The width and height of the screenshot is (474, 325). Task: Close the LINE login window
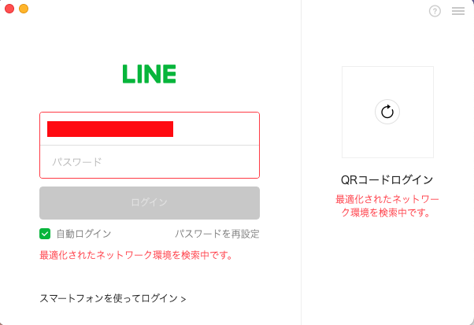pyautogui.click(x=9, y=8)
